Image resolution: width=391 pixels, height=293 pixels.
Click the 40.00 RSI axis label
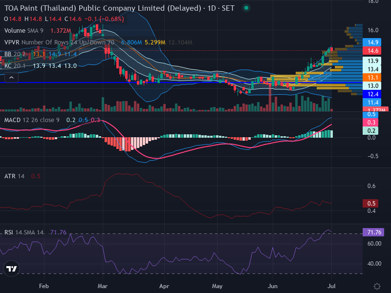point(374,264)
